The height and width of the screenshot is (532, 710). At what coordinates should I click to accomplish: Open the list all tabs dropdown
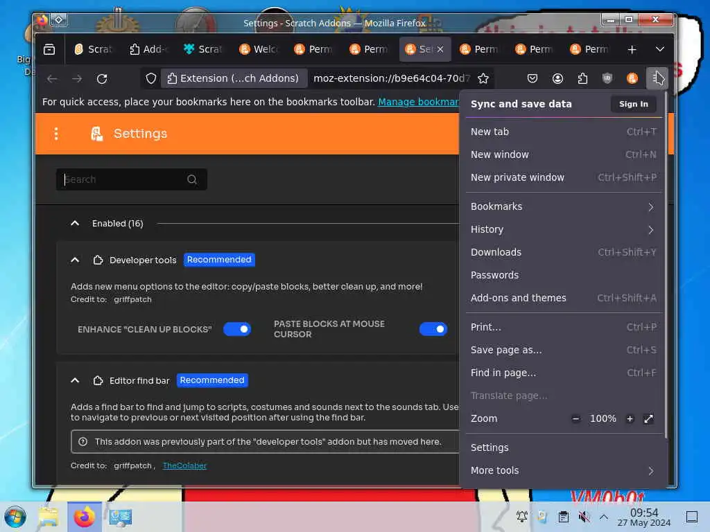tap(660, 49)
